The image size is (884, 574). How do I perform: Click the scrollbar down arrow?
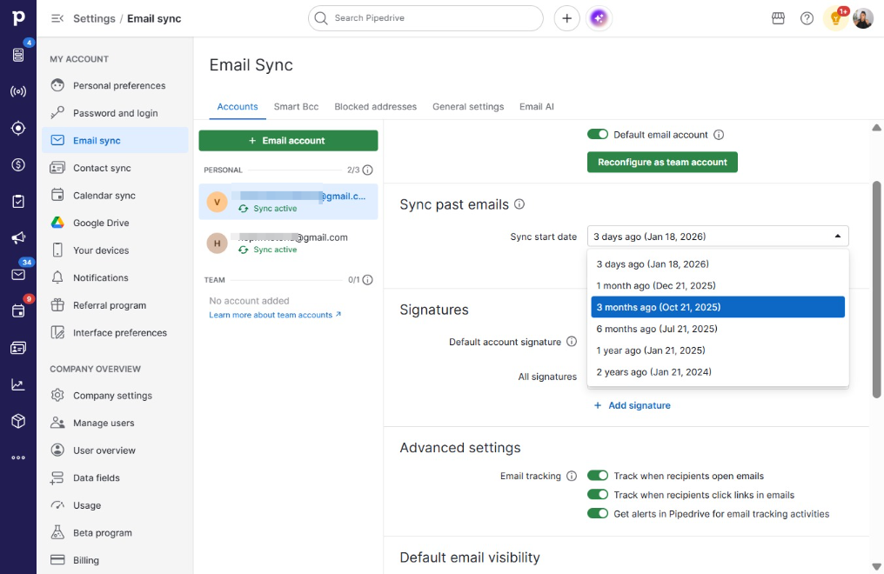[876, 567]
